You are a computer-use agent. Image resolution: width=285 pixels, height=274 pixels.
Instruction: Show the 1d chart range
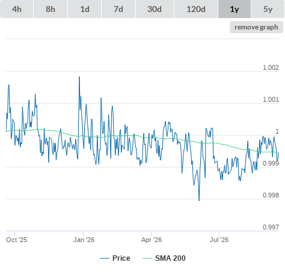(x=85, y=9)
